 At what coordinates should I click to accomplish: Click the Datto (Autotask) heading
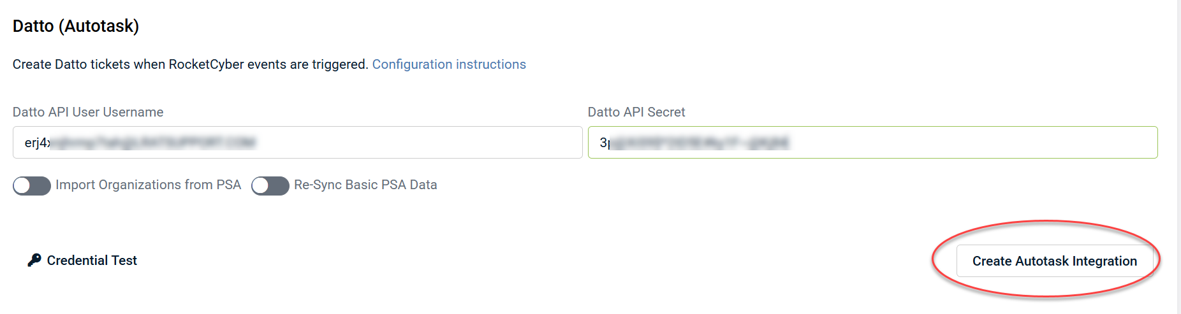(76, 26)
